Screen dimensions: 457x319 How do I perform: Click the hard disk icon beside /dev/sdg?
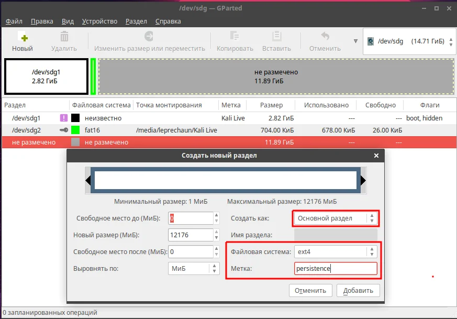(371, 41)
